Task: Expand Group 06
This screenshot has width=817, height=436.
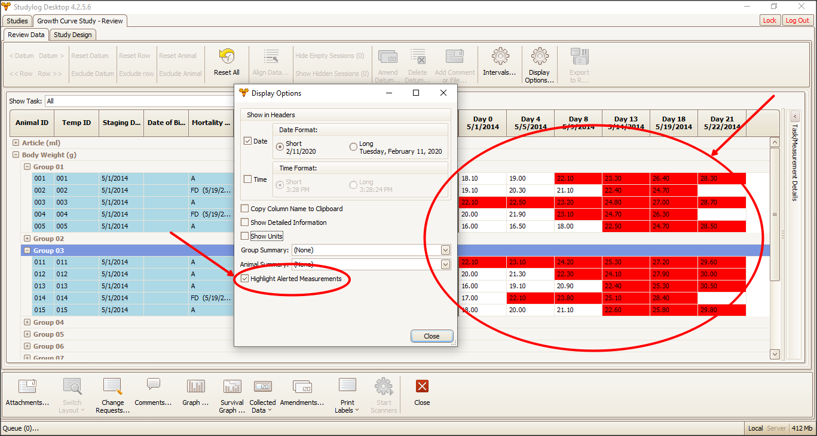Action: pyautogui.click(x=27, y=346)
